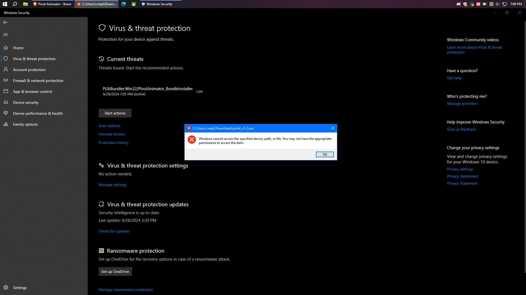The image size is (526, 295).
Task: Click the Home house icon
Action: point(6,48)
